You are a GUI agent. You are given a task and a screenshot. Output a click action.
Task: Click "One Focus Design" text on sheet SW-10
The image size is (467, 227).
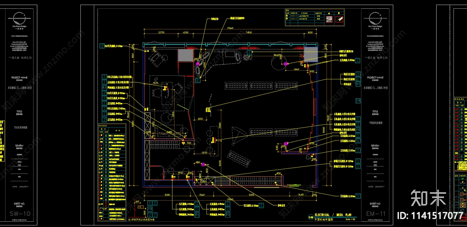click(19, 26)
